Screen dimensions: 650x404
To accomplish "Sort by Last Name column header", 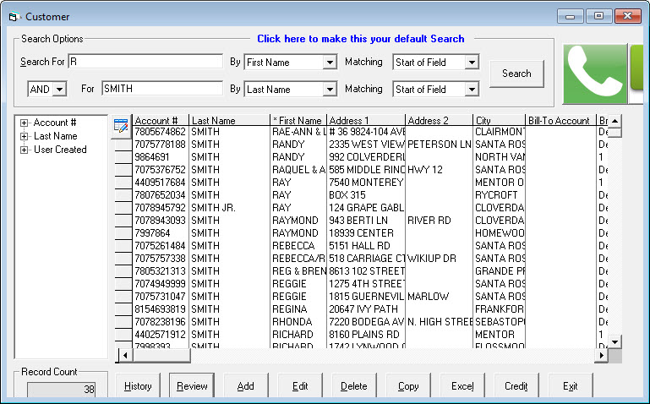I will click(x=229, y=121).
